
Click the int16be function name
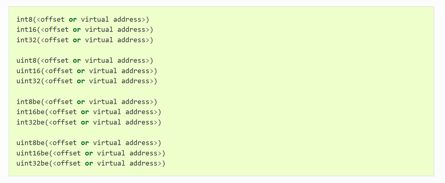[x=31, y=112]
